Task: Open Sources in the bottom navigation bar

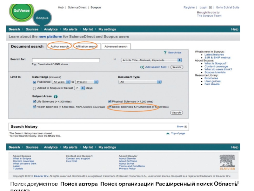Action: coord(32,147)
